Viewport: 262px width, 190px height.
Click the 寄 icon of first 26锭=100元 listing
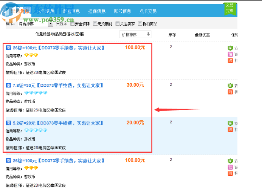[x=9, y=47]
